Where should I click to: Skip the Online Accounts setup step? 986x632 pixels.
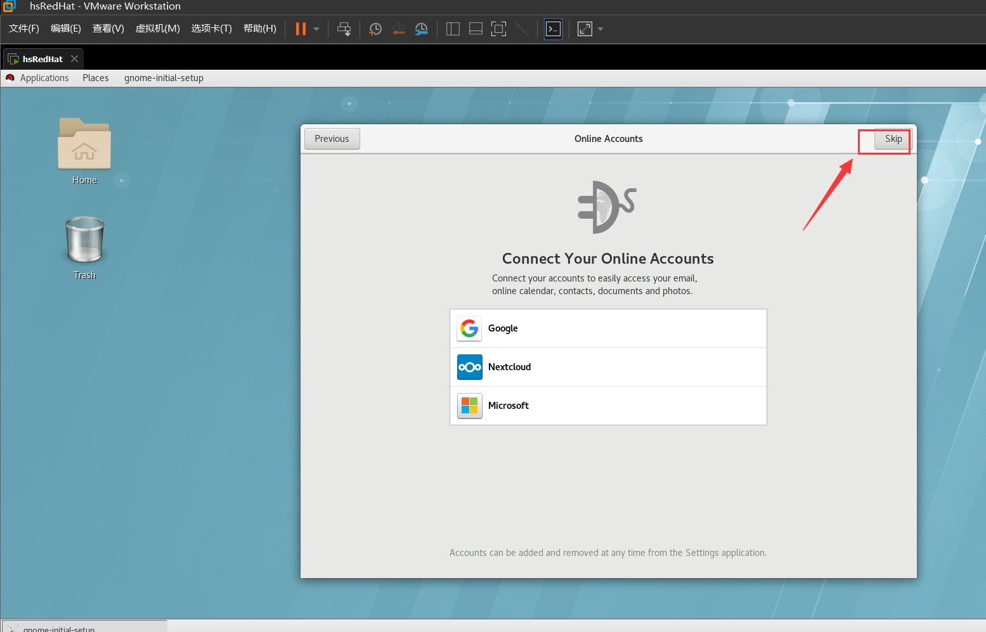892,138
